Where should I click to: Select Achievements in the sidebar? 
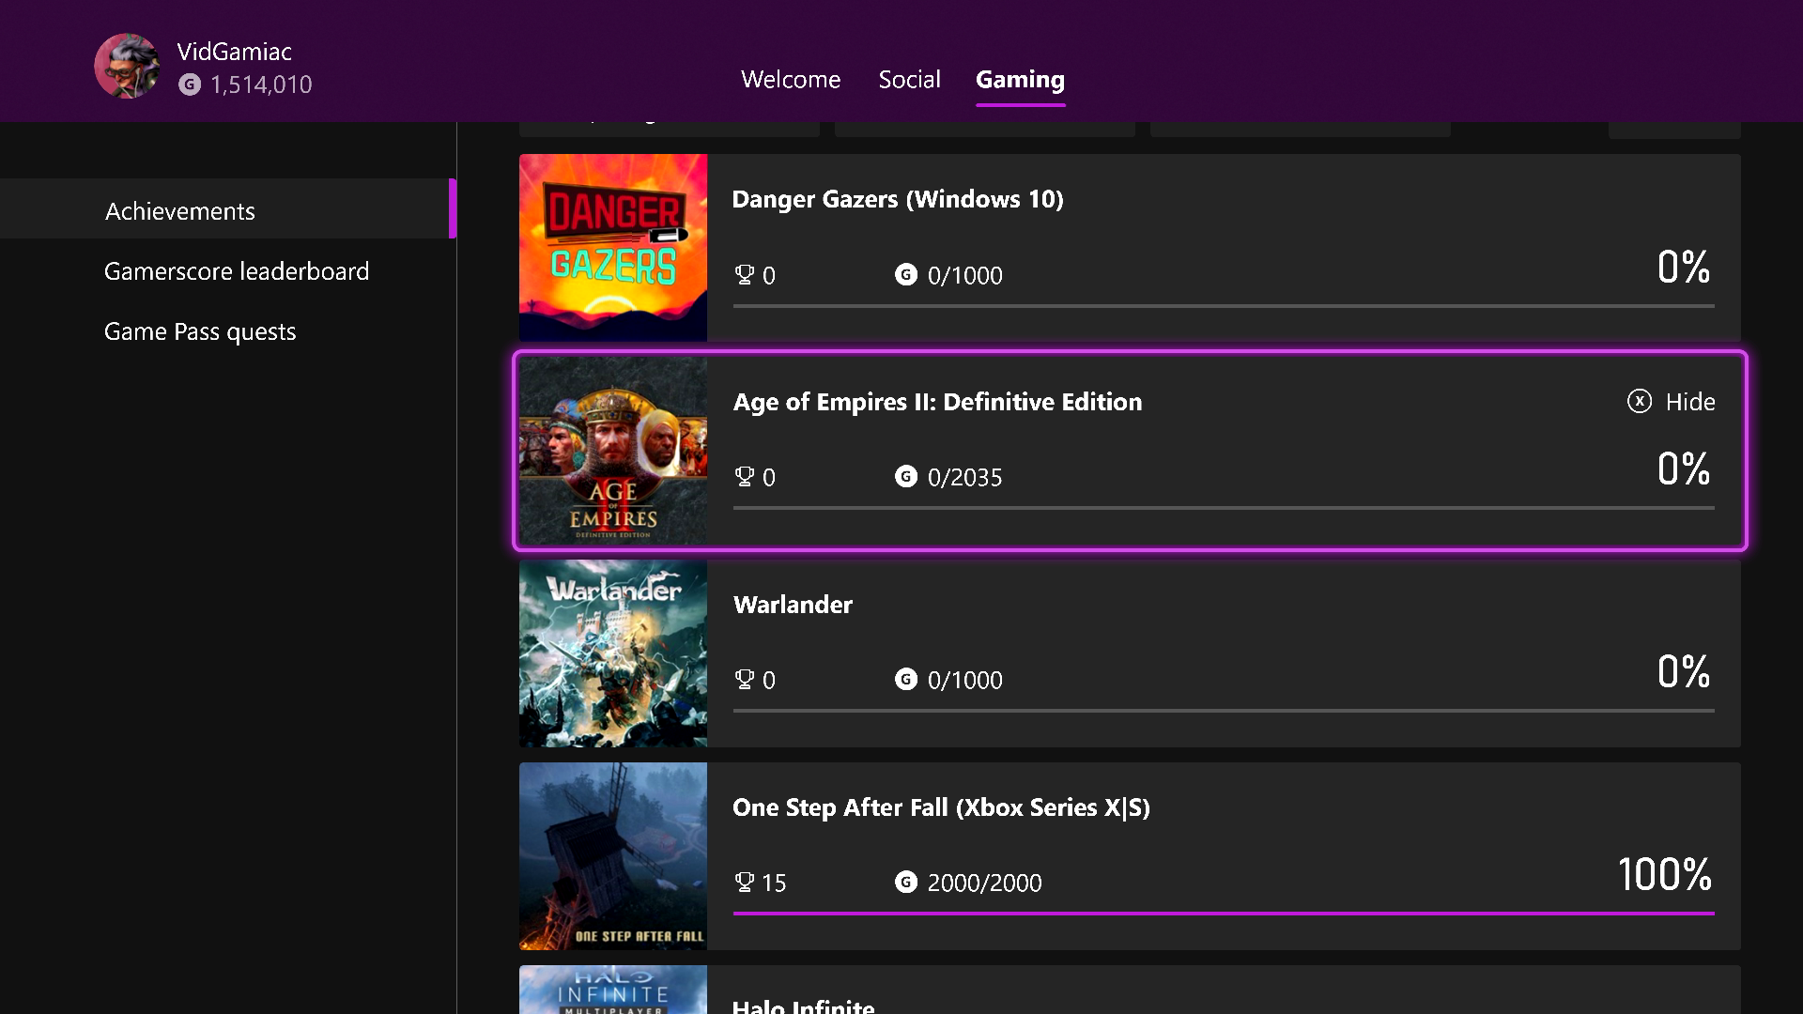pyautogui.click(x=180, y=211)
